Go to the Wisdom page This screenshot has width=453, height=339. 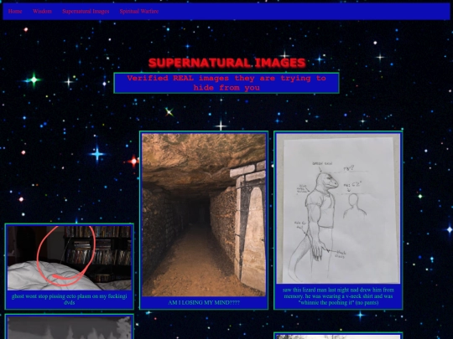point(42,11)
